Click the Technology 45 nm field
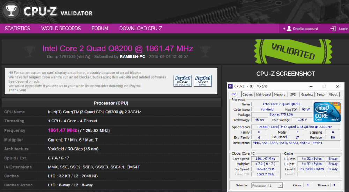Screen dimensions: 349x192 pyautogui.click(x=260, y=120)
